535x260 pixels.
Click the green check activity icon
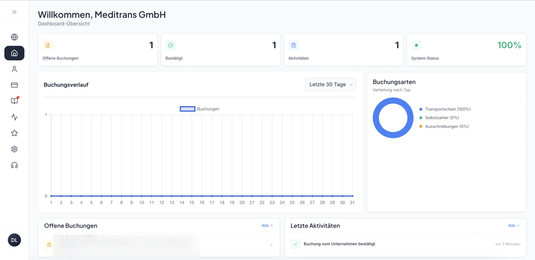click(x=296, y=244)
